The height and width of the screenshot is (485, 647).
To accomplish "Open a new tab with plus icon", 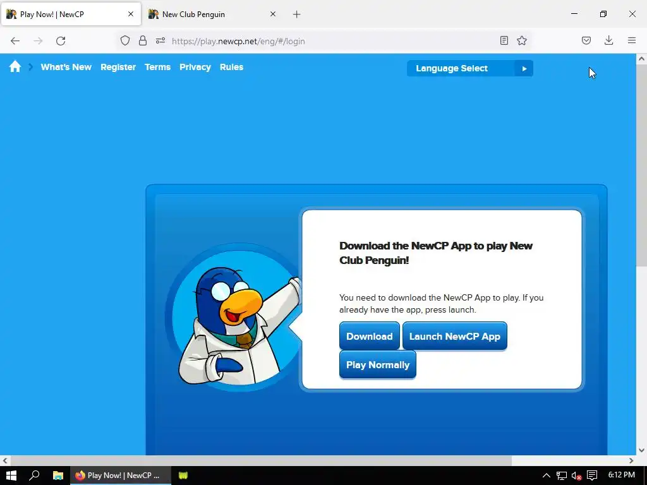I will [297, 15].
